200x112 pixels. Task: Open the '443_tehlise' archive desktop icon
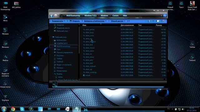tap(16, 5)
